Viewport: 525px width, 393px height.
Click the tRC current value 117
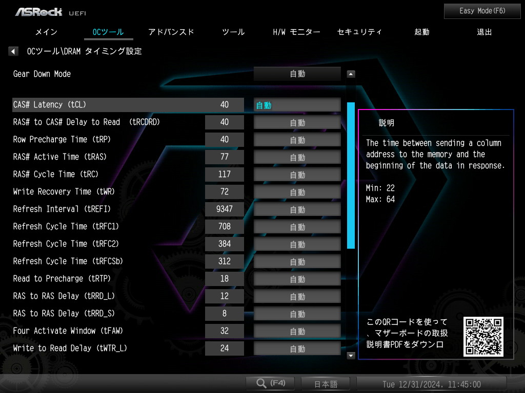[225, 174]
